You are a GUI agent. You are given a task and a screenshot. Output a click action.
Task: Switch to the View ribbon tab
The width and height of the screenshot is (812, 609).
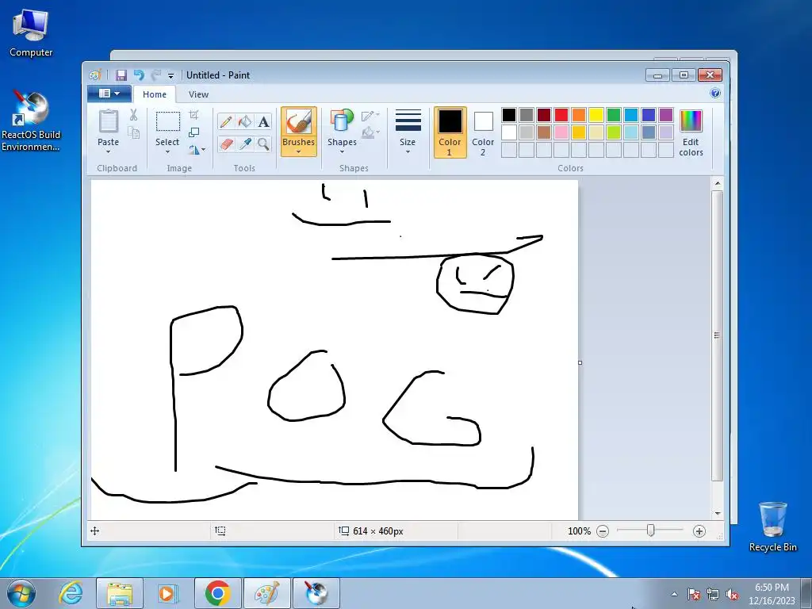pyautogui.click(x=198, y=94)
